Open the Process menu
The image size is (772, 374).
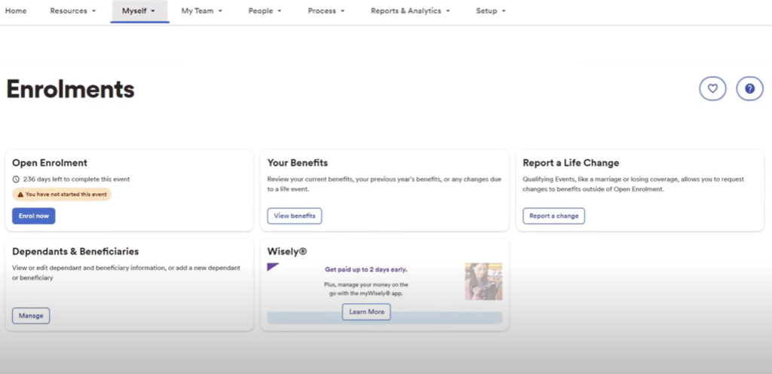(326, 11)
